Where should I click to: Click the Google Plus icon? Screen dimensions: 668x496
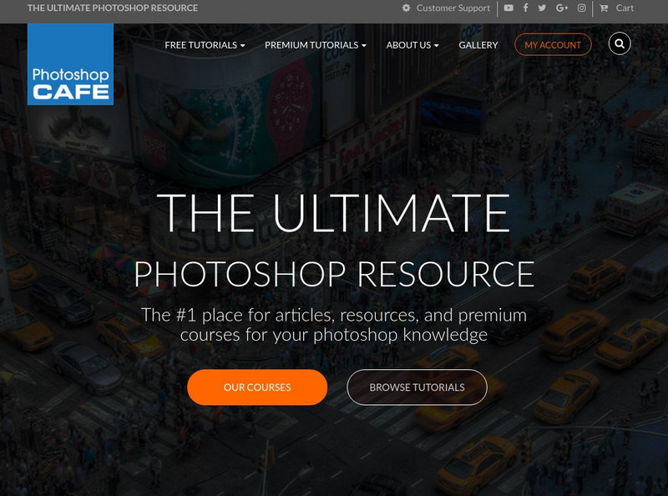click(x=562, y=8)
